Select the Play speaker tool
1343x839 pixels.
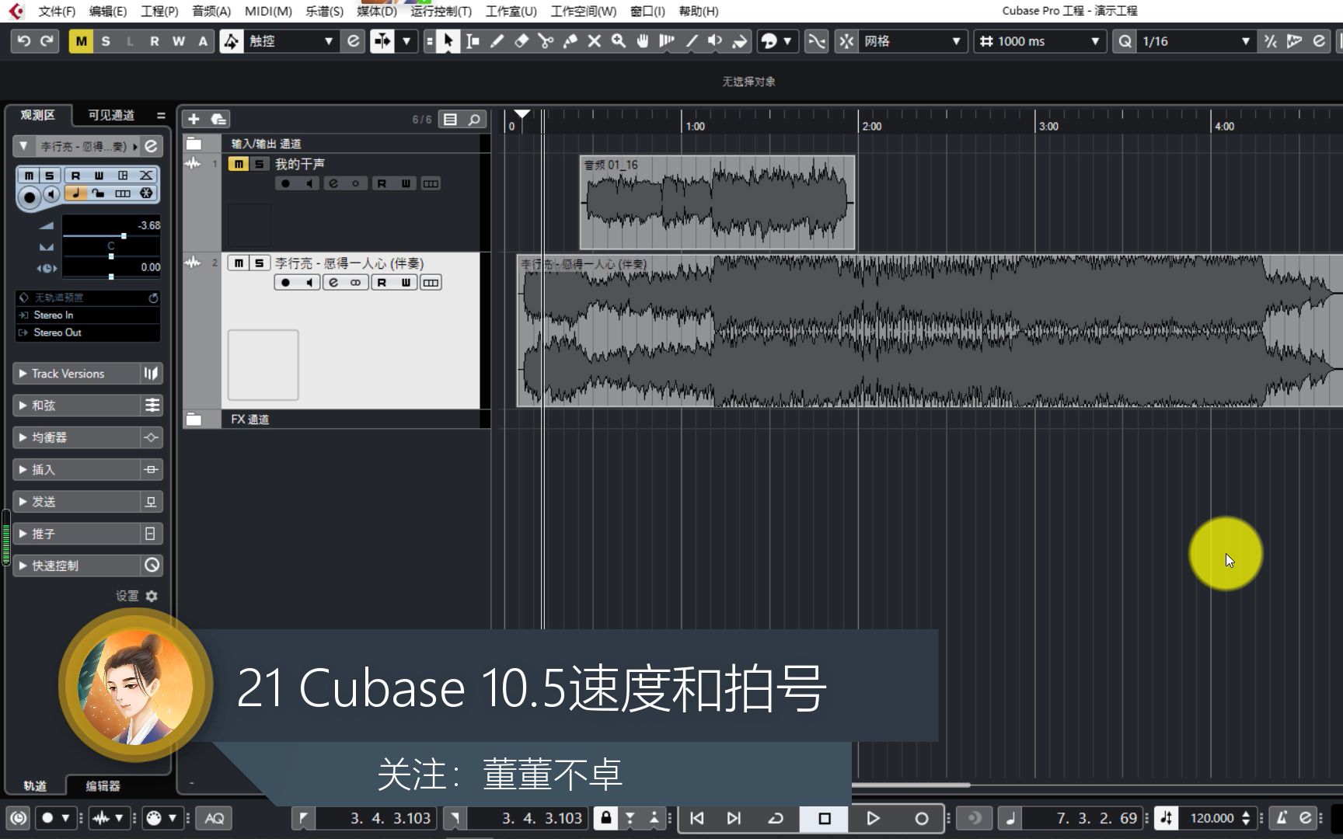pos(715,41)
